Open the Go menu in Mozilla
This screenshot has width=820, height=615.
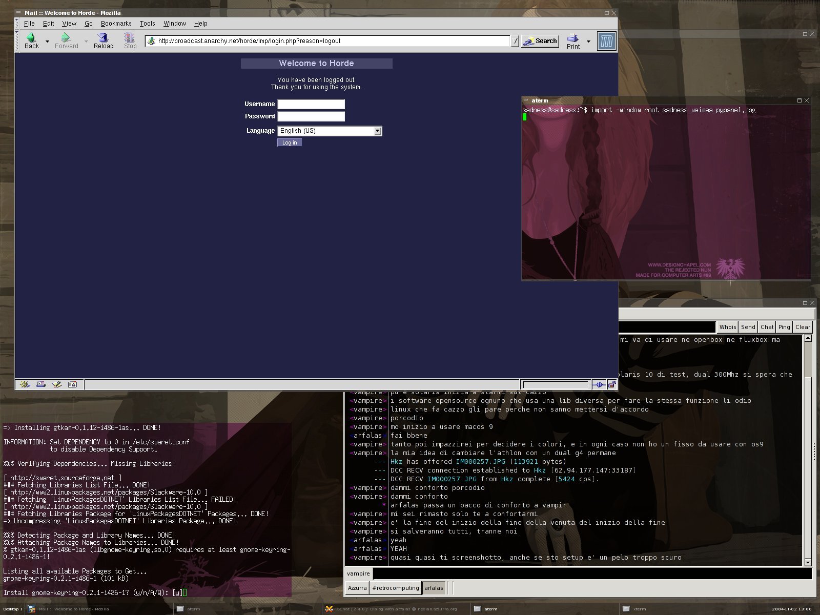click(x=88, y=24)
